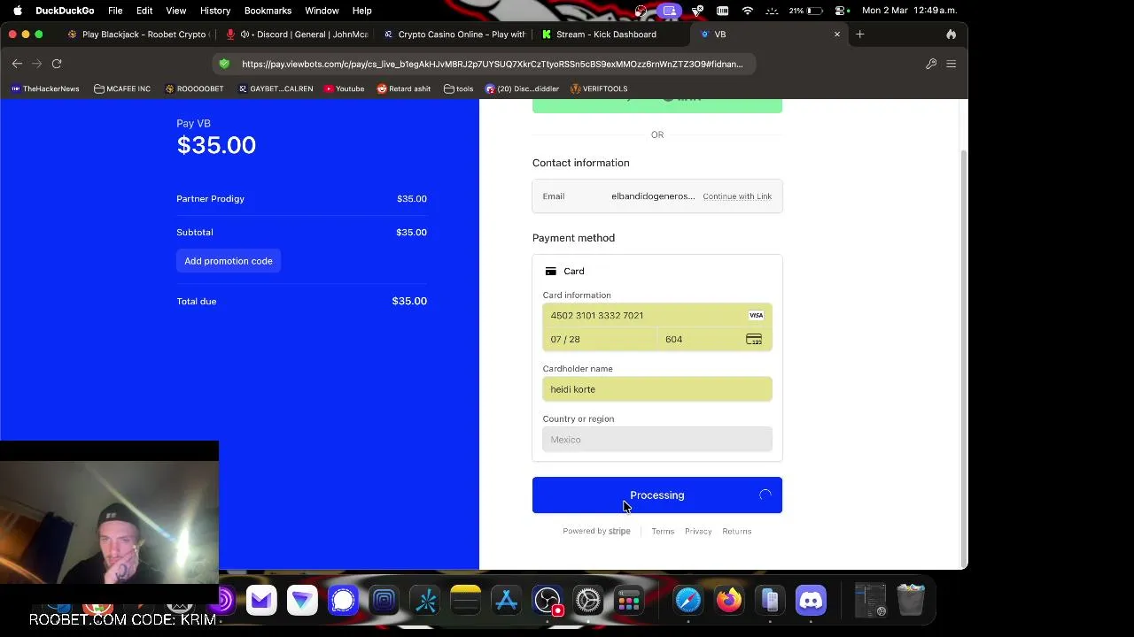Open the tools bookmark folder

coord(459,88)
